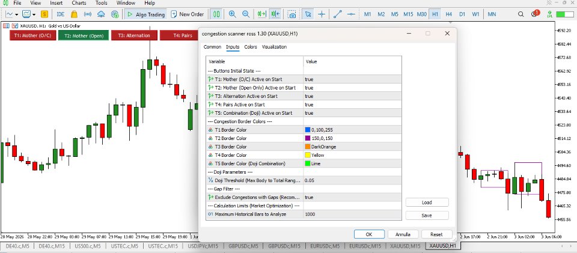The width and height of the screenshot is (577, 253).
Task: Edit Maximum Historical Bars value 1000
Action: click(x=352, y=214)
